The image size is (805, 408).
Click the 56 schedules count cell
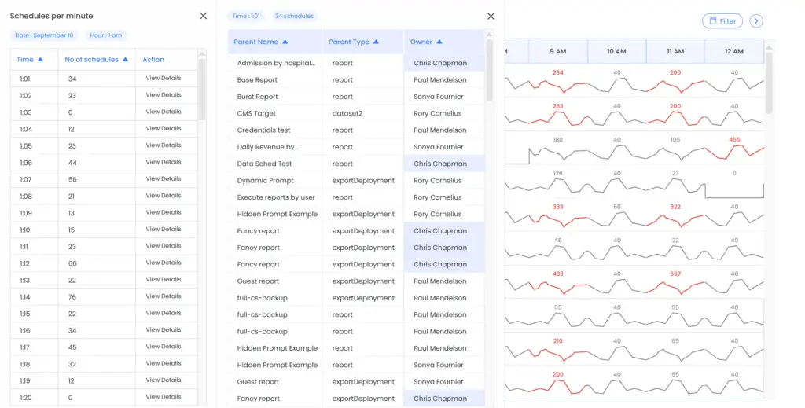point(72,179)
